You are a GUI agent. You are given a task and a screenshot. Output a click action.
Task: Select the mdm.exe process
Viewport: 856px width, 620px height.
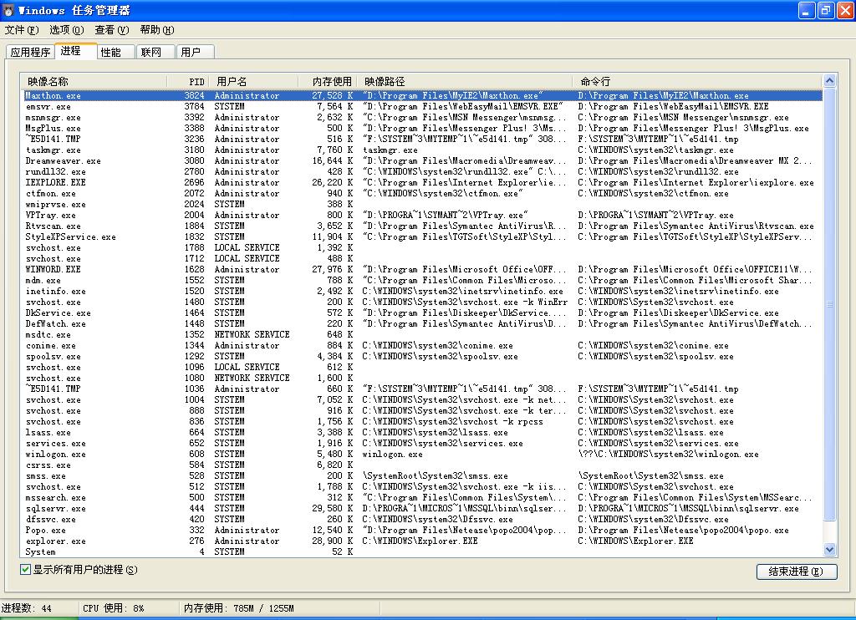click(x=423, y=281)
